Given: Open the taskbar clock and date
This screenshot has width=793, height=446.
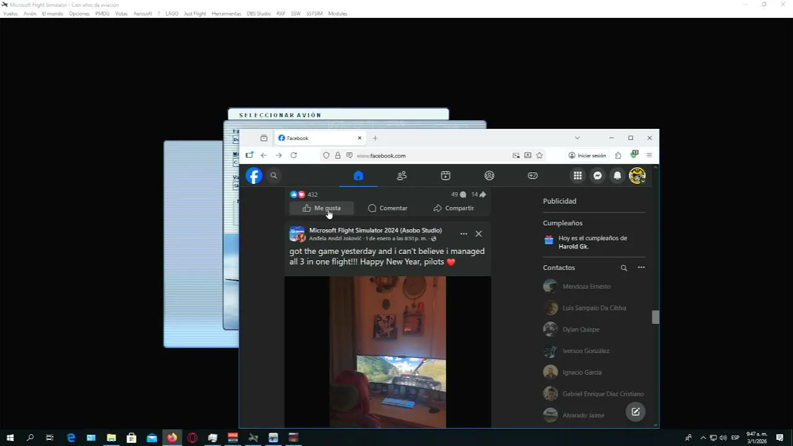Looking at the screenshot, I should click(756, 438).
